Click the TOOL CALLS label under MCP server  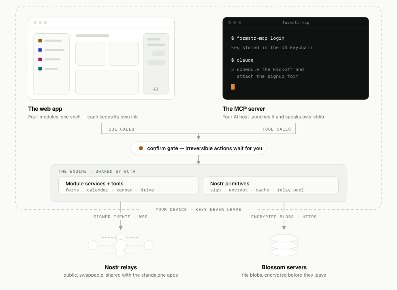pyautogui.click(x=276, y=129)
